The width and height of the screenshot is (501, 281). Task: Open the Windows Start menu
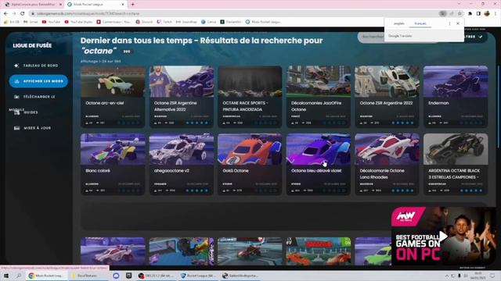pos(6,276)
